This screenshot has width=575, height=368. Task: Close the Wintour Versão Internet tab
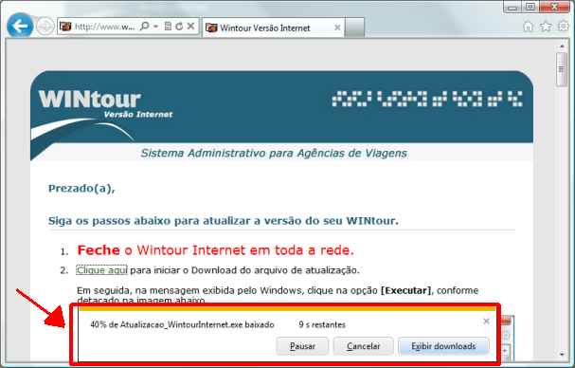337,28
